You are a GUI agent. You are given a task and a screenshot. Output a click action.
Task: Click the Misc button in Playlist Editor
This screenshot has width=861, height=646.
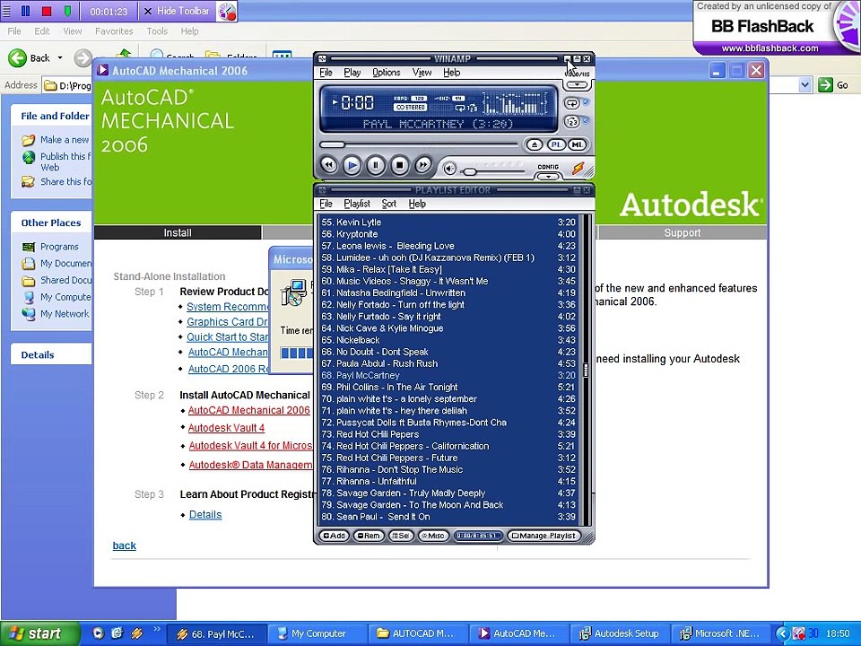(433, 536)
